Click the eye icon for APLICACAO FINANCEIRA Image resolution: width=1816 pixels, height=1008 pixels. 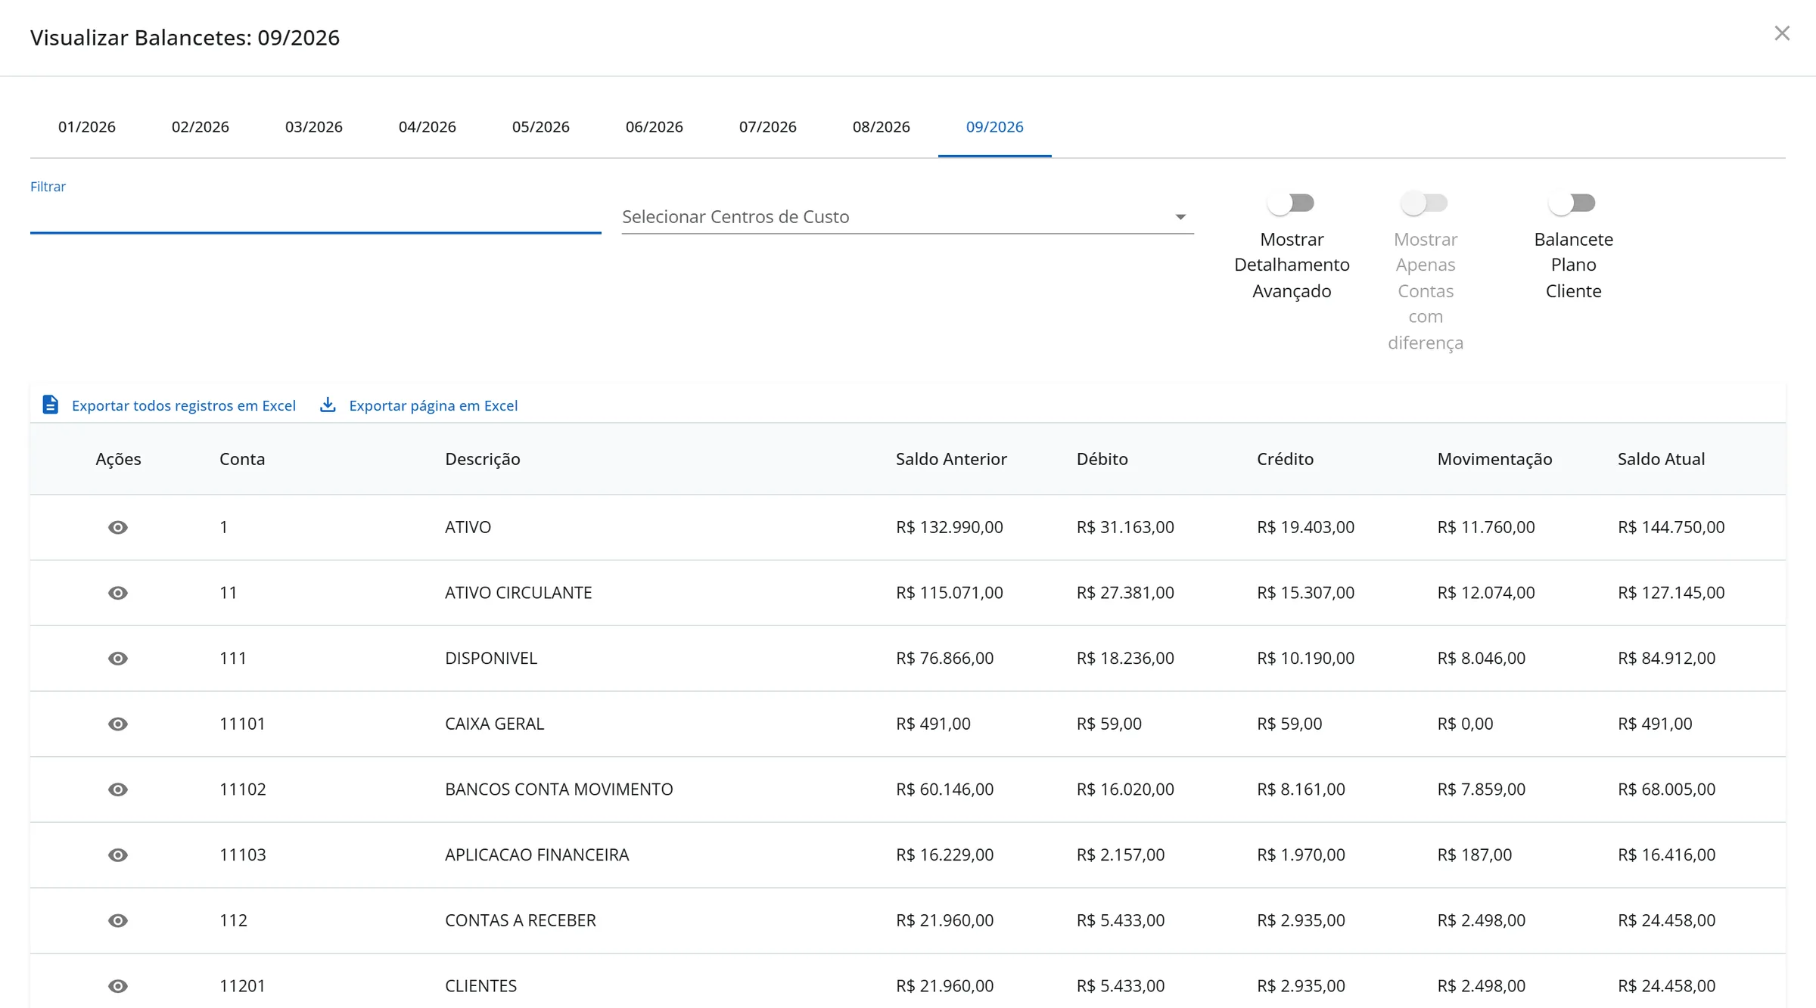(118, 855)
